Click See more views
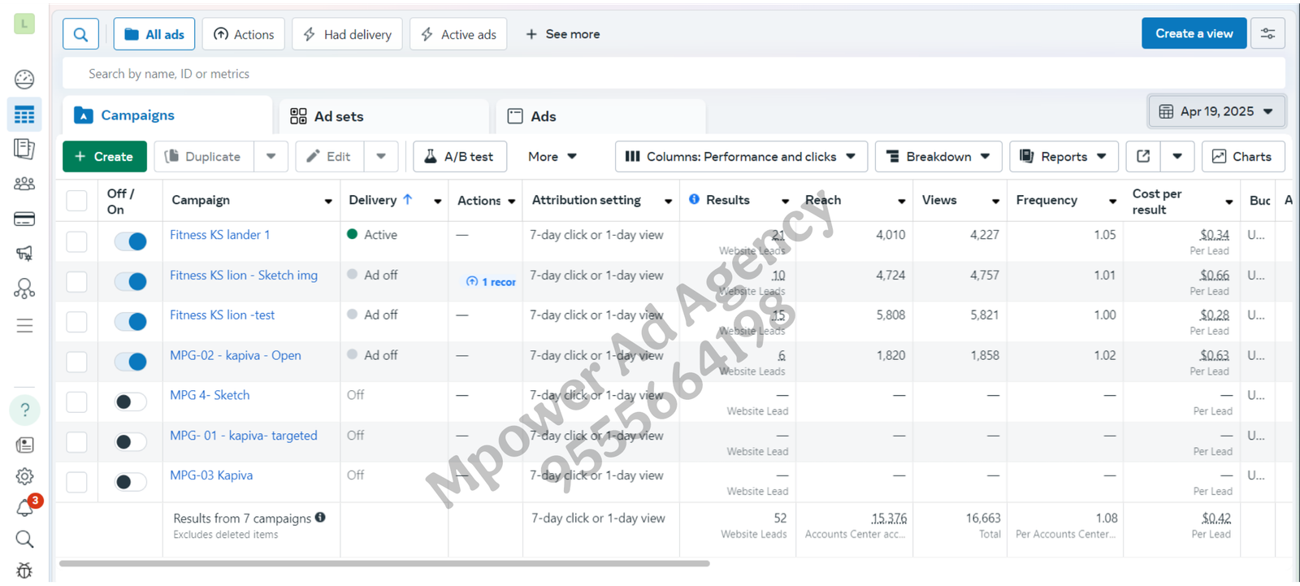Screen dimensions: 1300x586 point(562,34)
